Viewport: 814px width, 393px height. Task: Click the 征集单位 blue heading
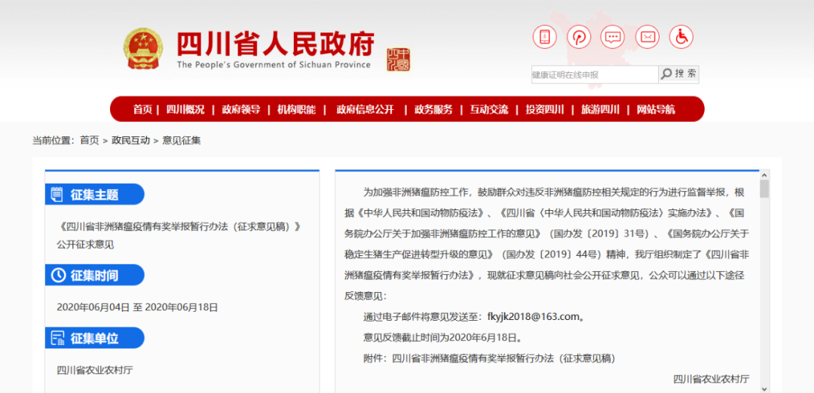(94, 339)
